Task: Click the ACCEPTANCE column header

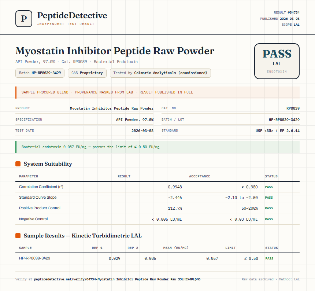Action: click(200, 176)
